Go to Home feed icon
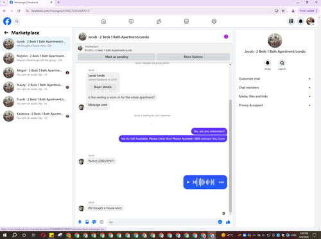 pos(103,21)
